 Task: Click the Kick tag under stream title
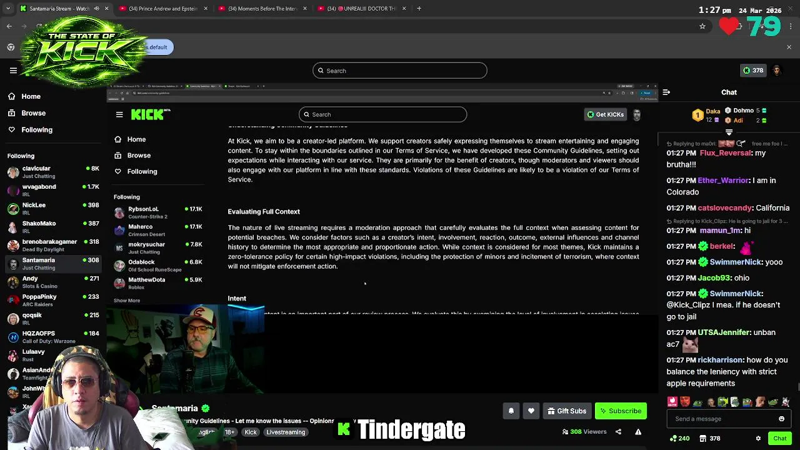[x=251, y=432]
